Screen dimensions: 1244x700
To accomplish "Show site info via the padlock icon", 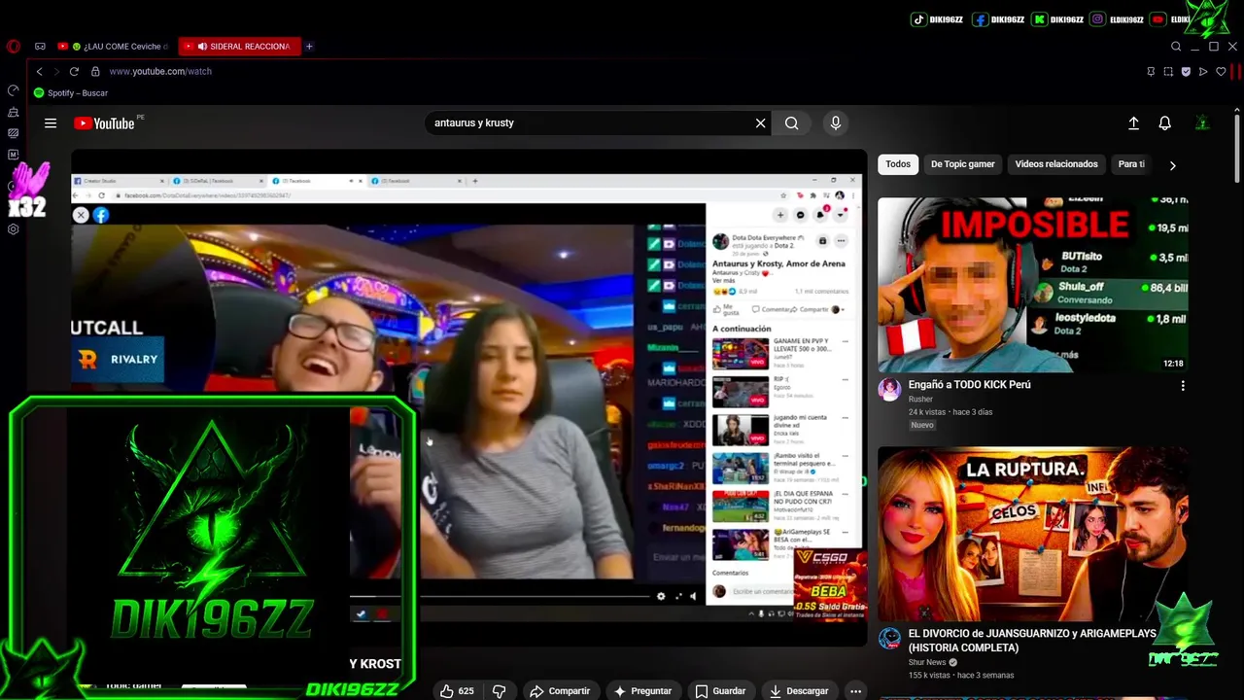I will click(95, 71).
